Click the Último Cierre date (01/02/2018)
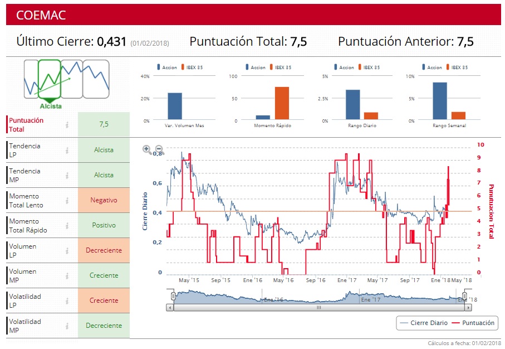The height and width of the screenshot is (349, 505). (x=150, y=43)
